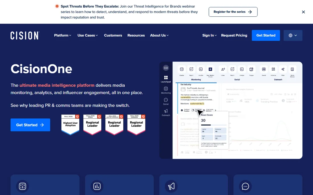The image size is (313, 195).
Task: Click the Highest User Adoption G2 badge
Action: [x=70, y=125]
